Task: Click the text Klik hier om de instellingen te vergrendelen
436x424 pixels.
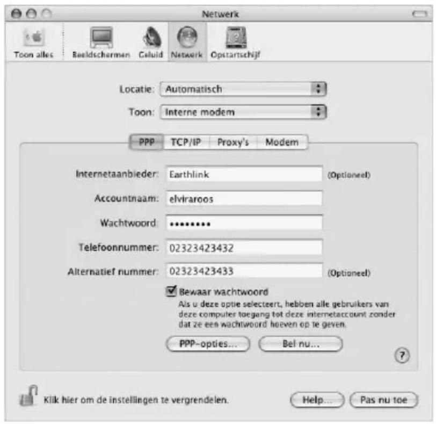Action: pyautogui.click(x=136, y=400)
